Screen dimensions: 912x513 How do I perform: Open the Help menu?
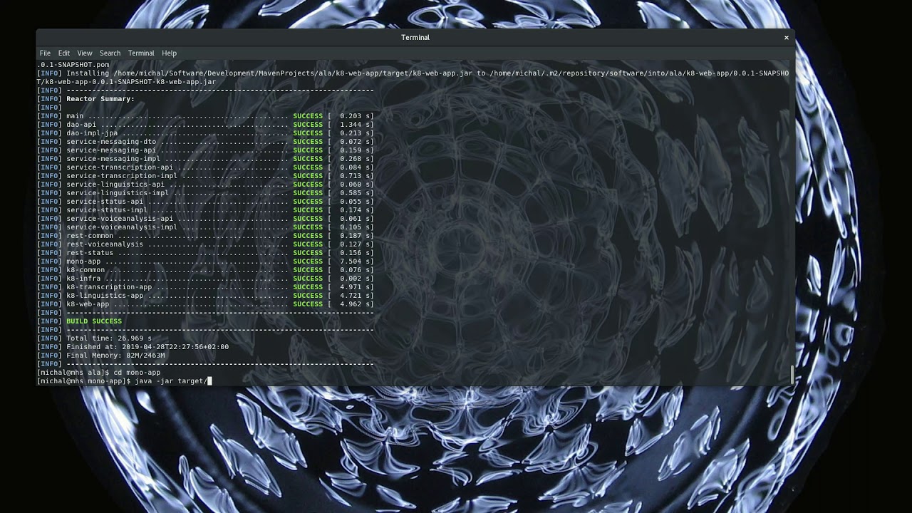pyautogui.click(x=169, y=53)
